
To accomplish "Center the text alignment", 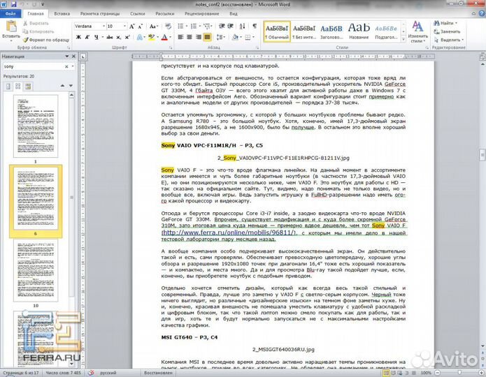I will (190, 38).
